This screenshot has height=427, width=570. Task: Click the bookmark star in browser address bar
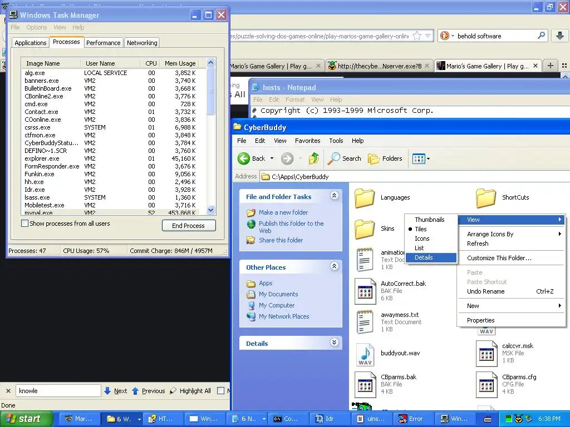[417, 36]
